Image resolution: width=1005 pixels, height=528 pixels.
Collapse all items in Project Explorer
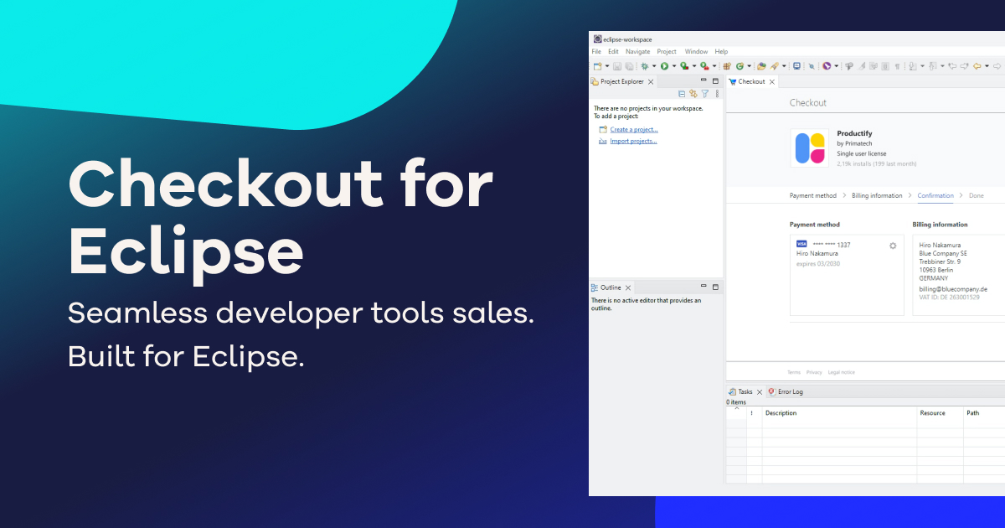pos(682,93)
